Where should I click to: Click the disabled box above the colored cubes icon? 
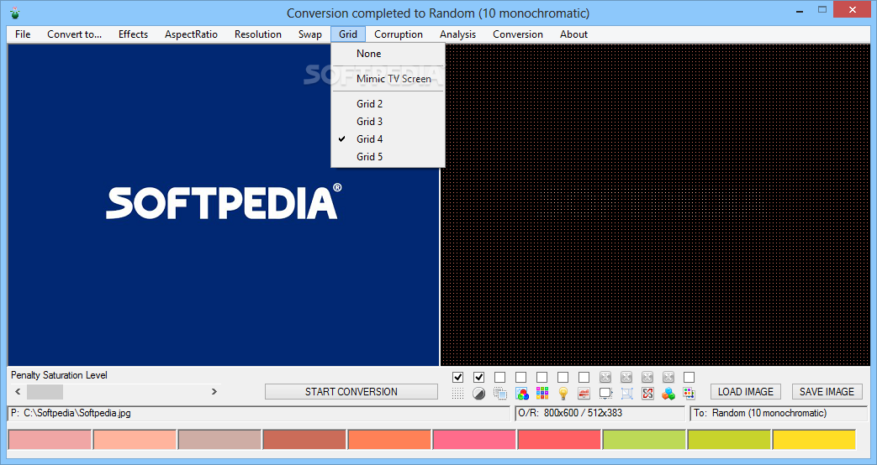pos(668,378)
